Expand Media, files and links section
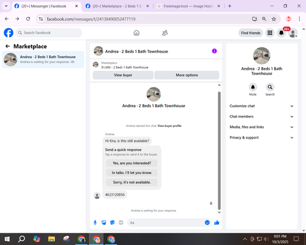Image resolution: width=306 pixels, height=245 pixels. (x=262, y=127)
